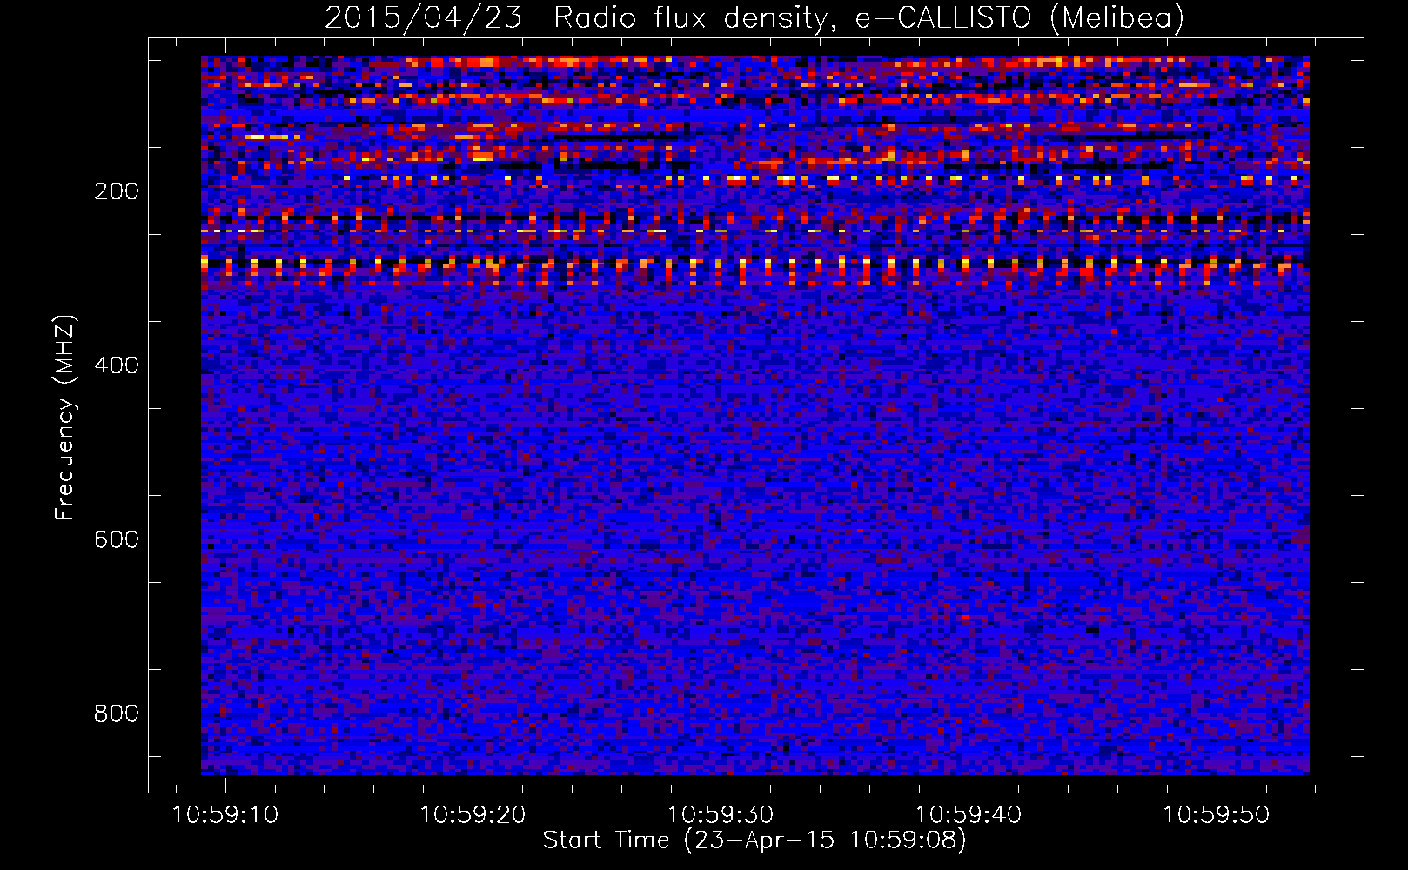Click the 800 frequency tick label
1408x870 pixels.
[116, 713]
